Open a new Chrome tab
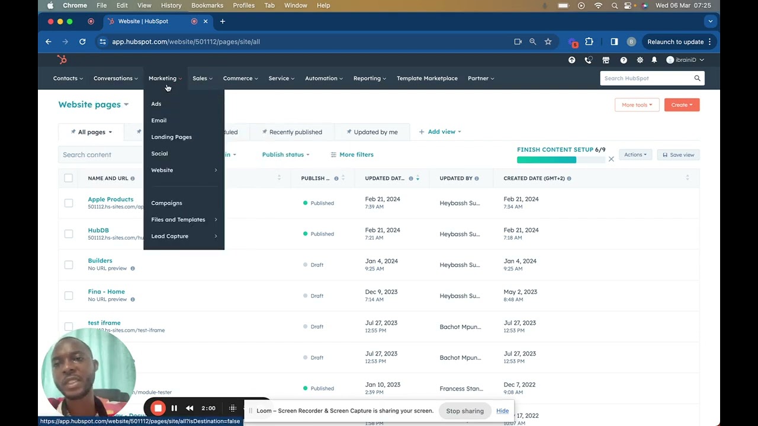Screen dimensions: 758x426 223,21
